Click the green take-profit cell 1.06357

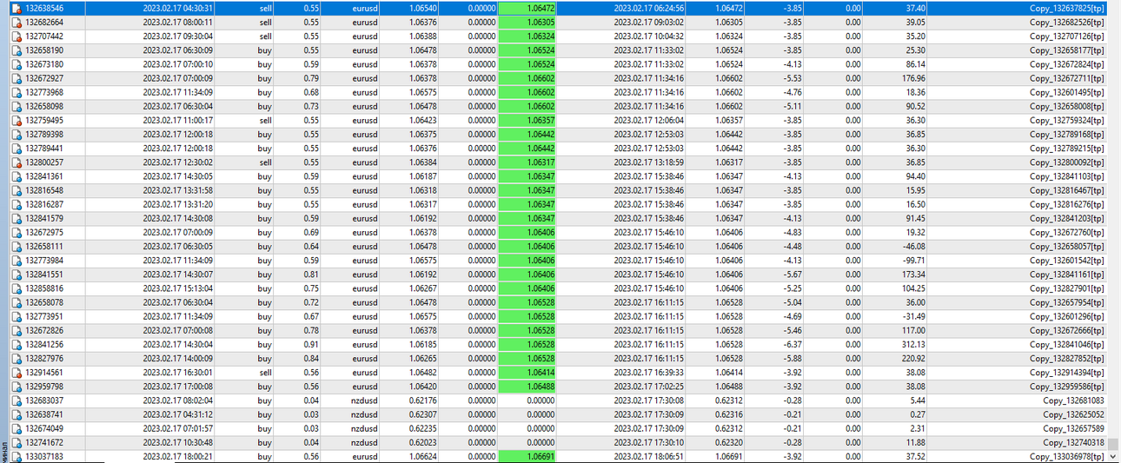pos(527,120)
